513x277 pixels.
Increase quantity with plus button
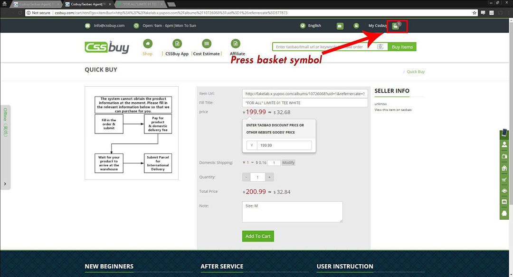pyautogui.click(x=269, y=177)
